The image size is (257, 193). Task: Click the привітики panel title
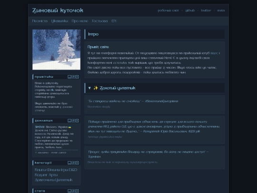pyautogui.click(x=44, y=77)
